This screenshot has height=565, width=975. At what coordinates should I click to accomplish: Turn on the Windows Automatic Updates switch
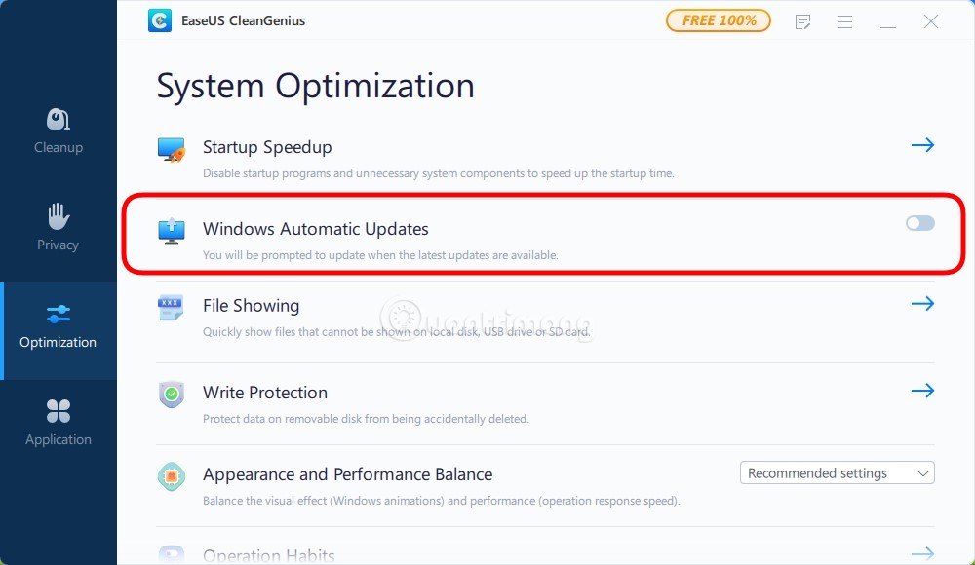pyautogui.click(x=919, y=223)
